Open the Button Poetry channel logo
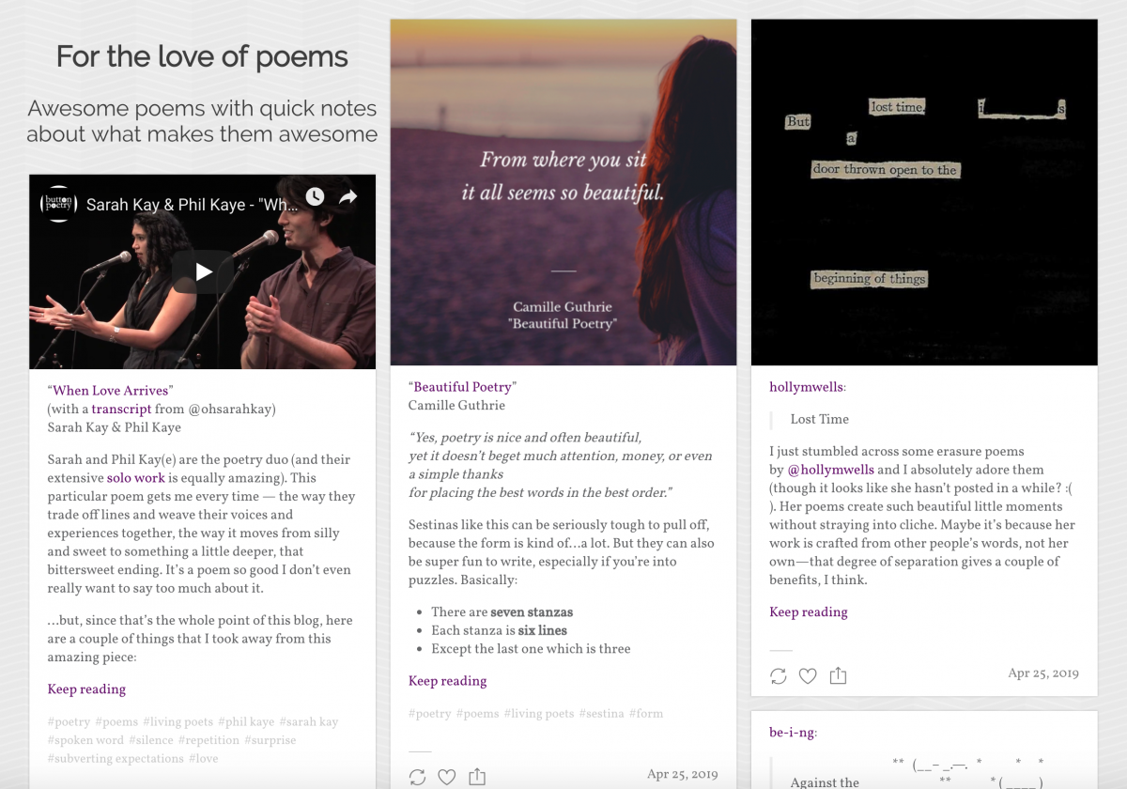This screenshot has height=789, width=1127. point(58,204)
